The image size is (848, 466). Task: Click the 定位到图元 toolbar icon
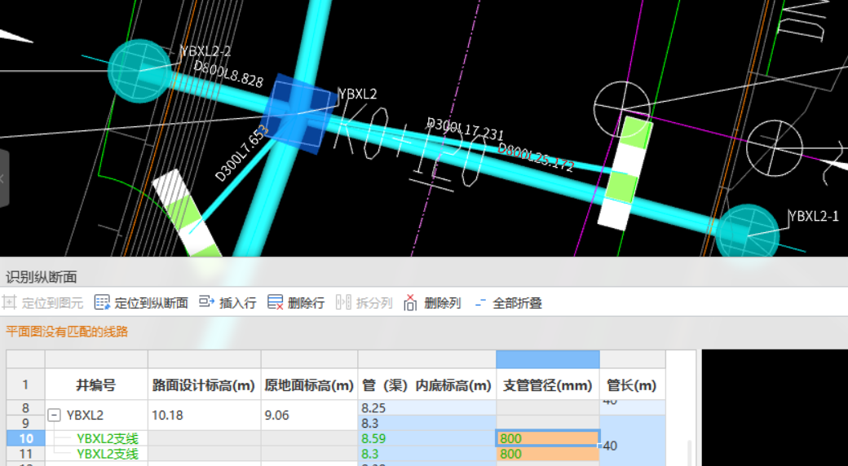pyautogui.click(x=9, y=302)
